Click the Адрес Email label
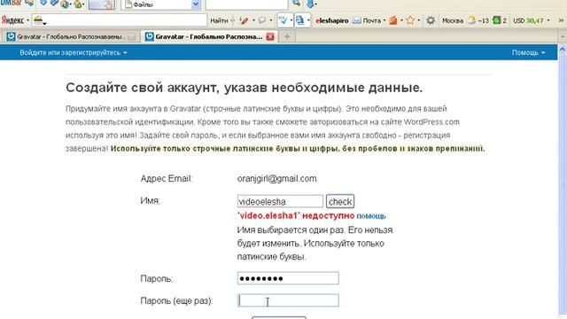Viewport: 567px width, 319px height. click(x=167, y=179)
